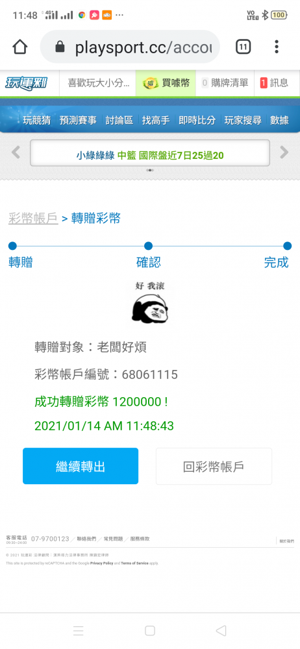
Task: Show the next banner with the right arrow
Action: [x=284, y=153]
